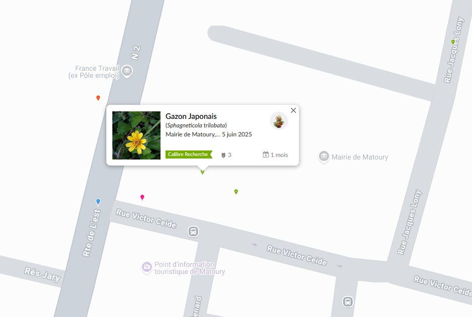The width and height of the screenshot is (472, 317).
Task: Click the France Travail (ex Pôle emploi) label
Action: 94,72
